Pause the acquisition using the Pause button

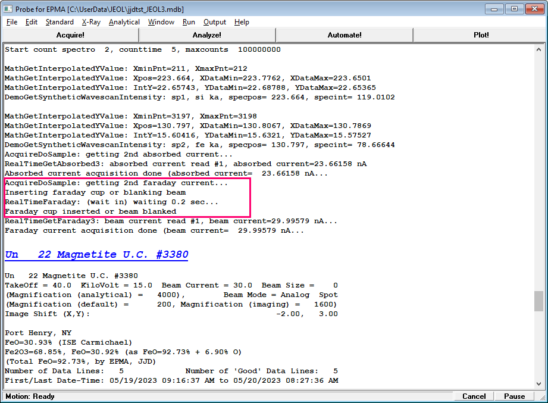(514, 396)
